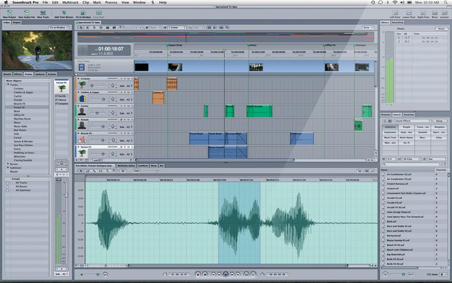Switch to the Recording tab
The height and width of the screenshot is (283, 452).
(x=398, y=22)
